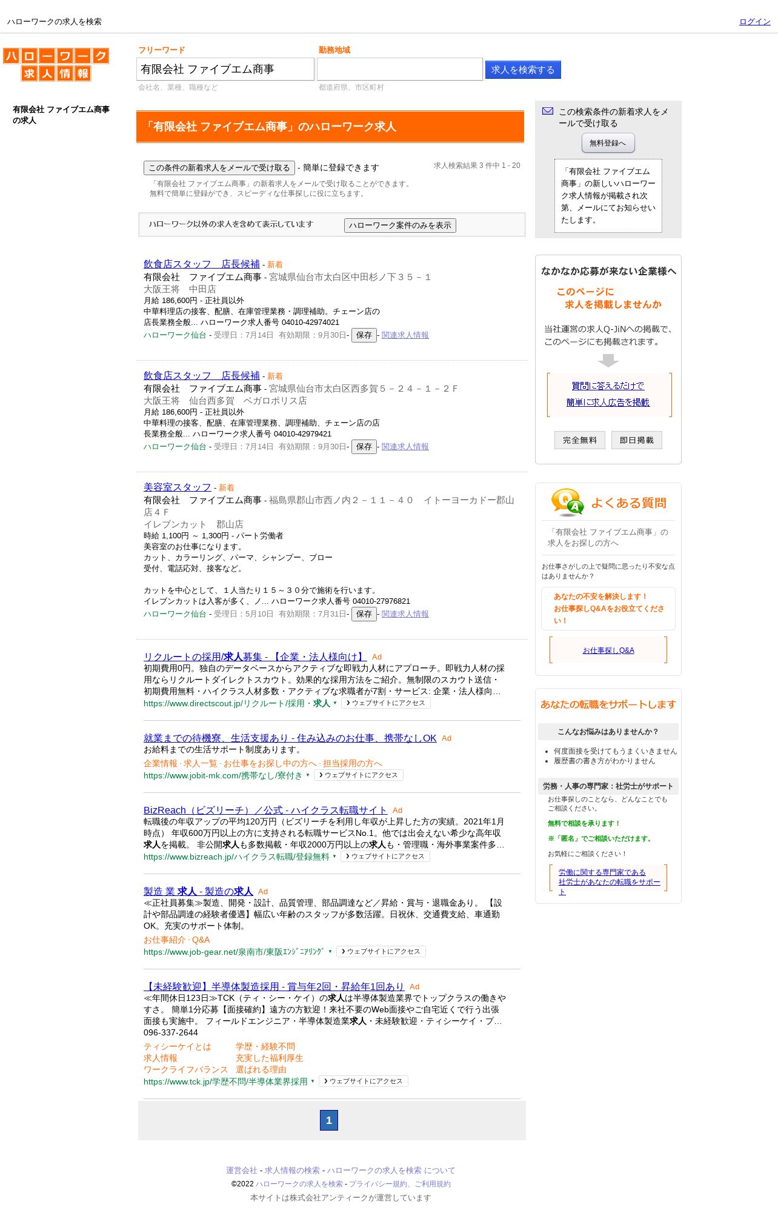Click the 完全無料 badge
The width and height of the screenshot is (778, 1210).
[580, 440]
